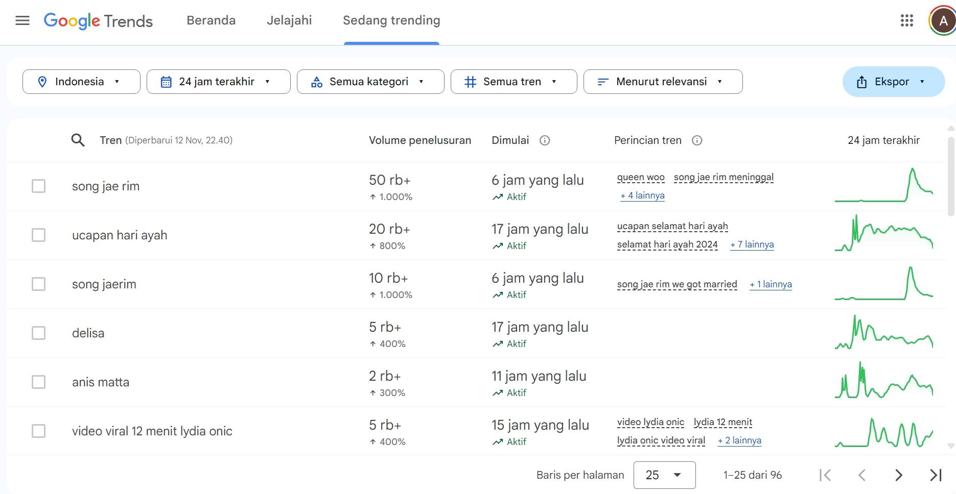Select the song jae rim checkbox

38,186
